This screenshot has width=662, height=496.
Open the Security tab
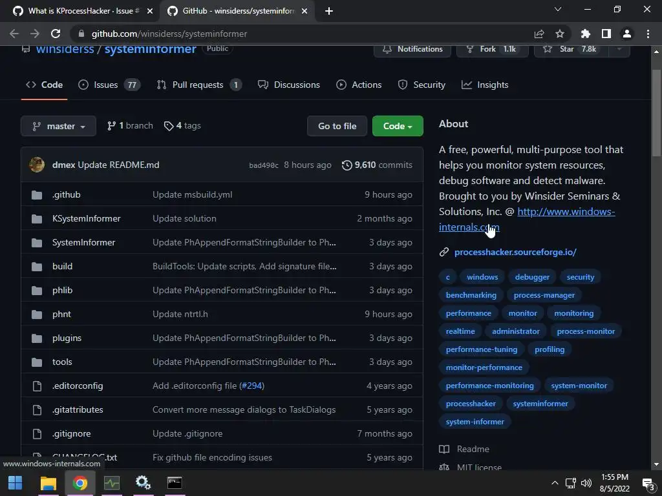(x=422, y=85)
